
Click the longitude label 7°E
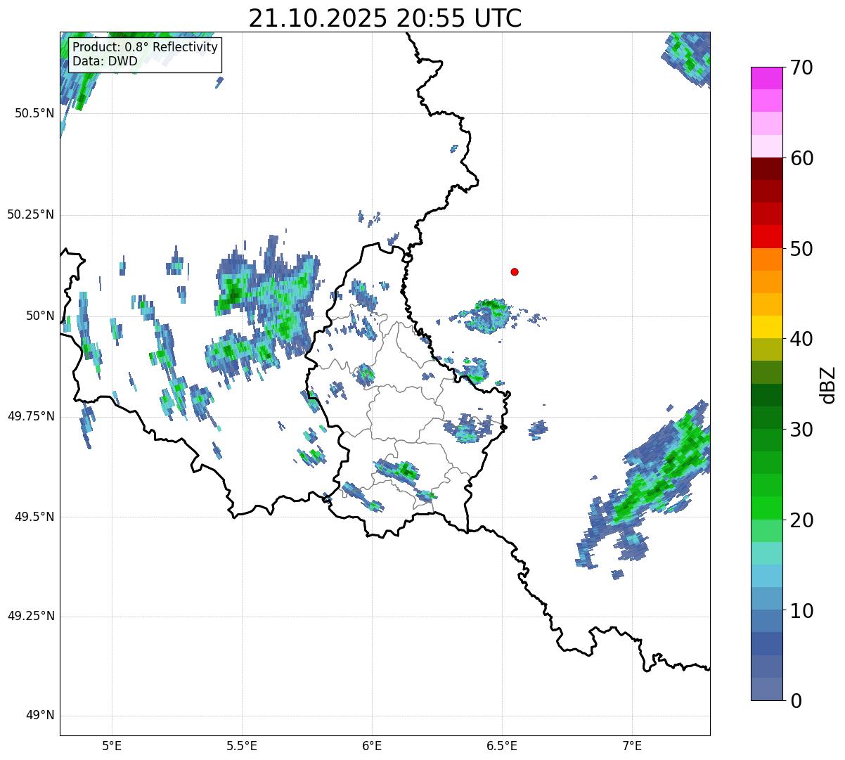click(632, 745)
